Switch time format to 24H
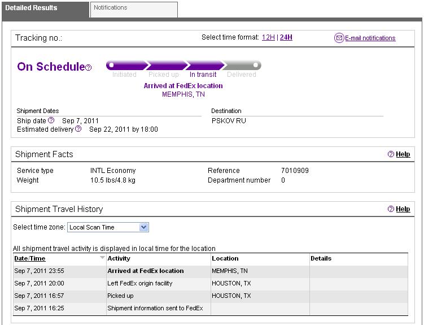424x325 pixels. [286, 38]
